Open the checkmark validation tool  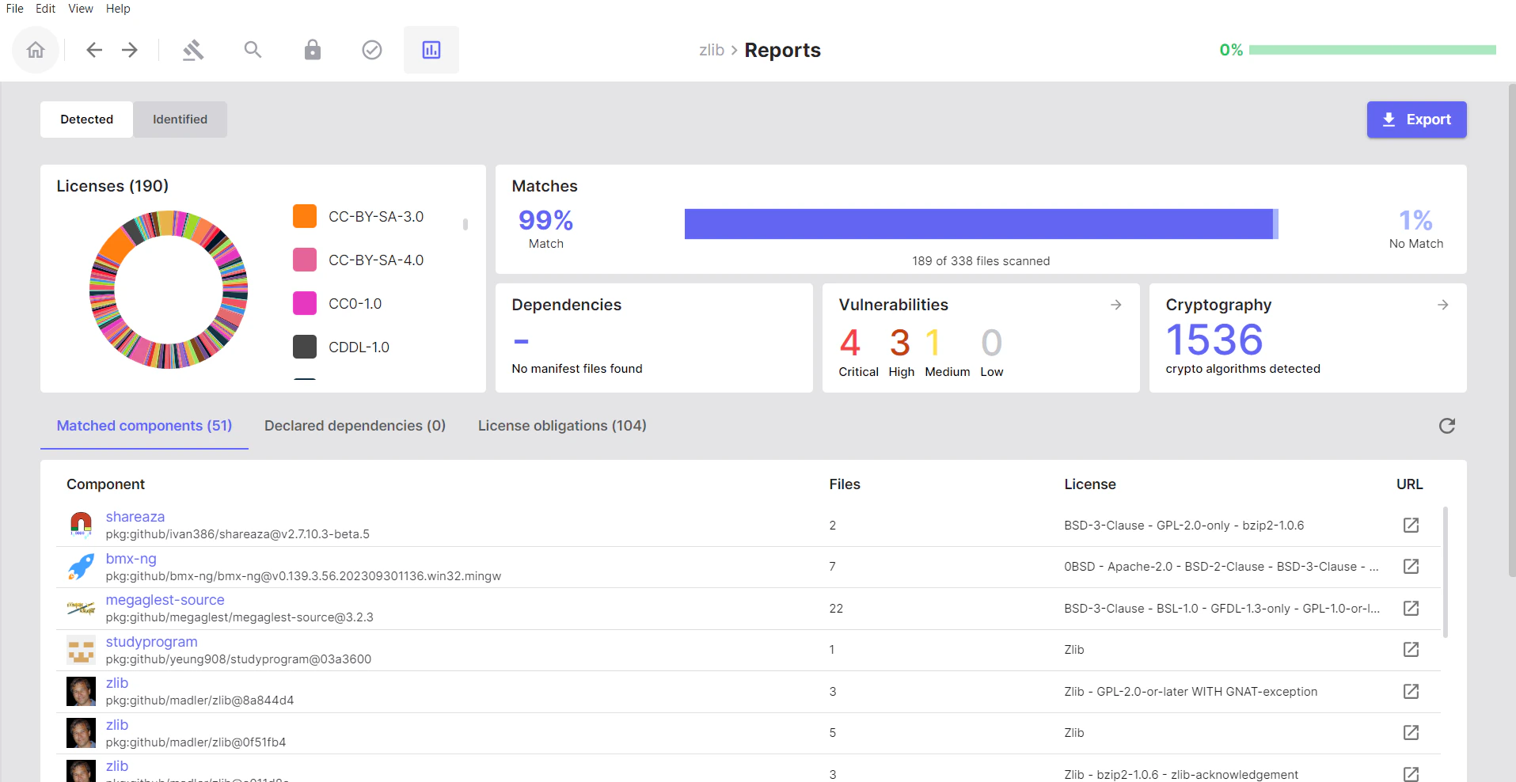pyautogui.click(x=371, y=49)
